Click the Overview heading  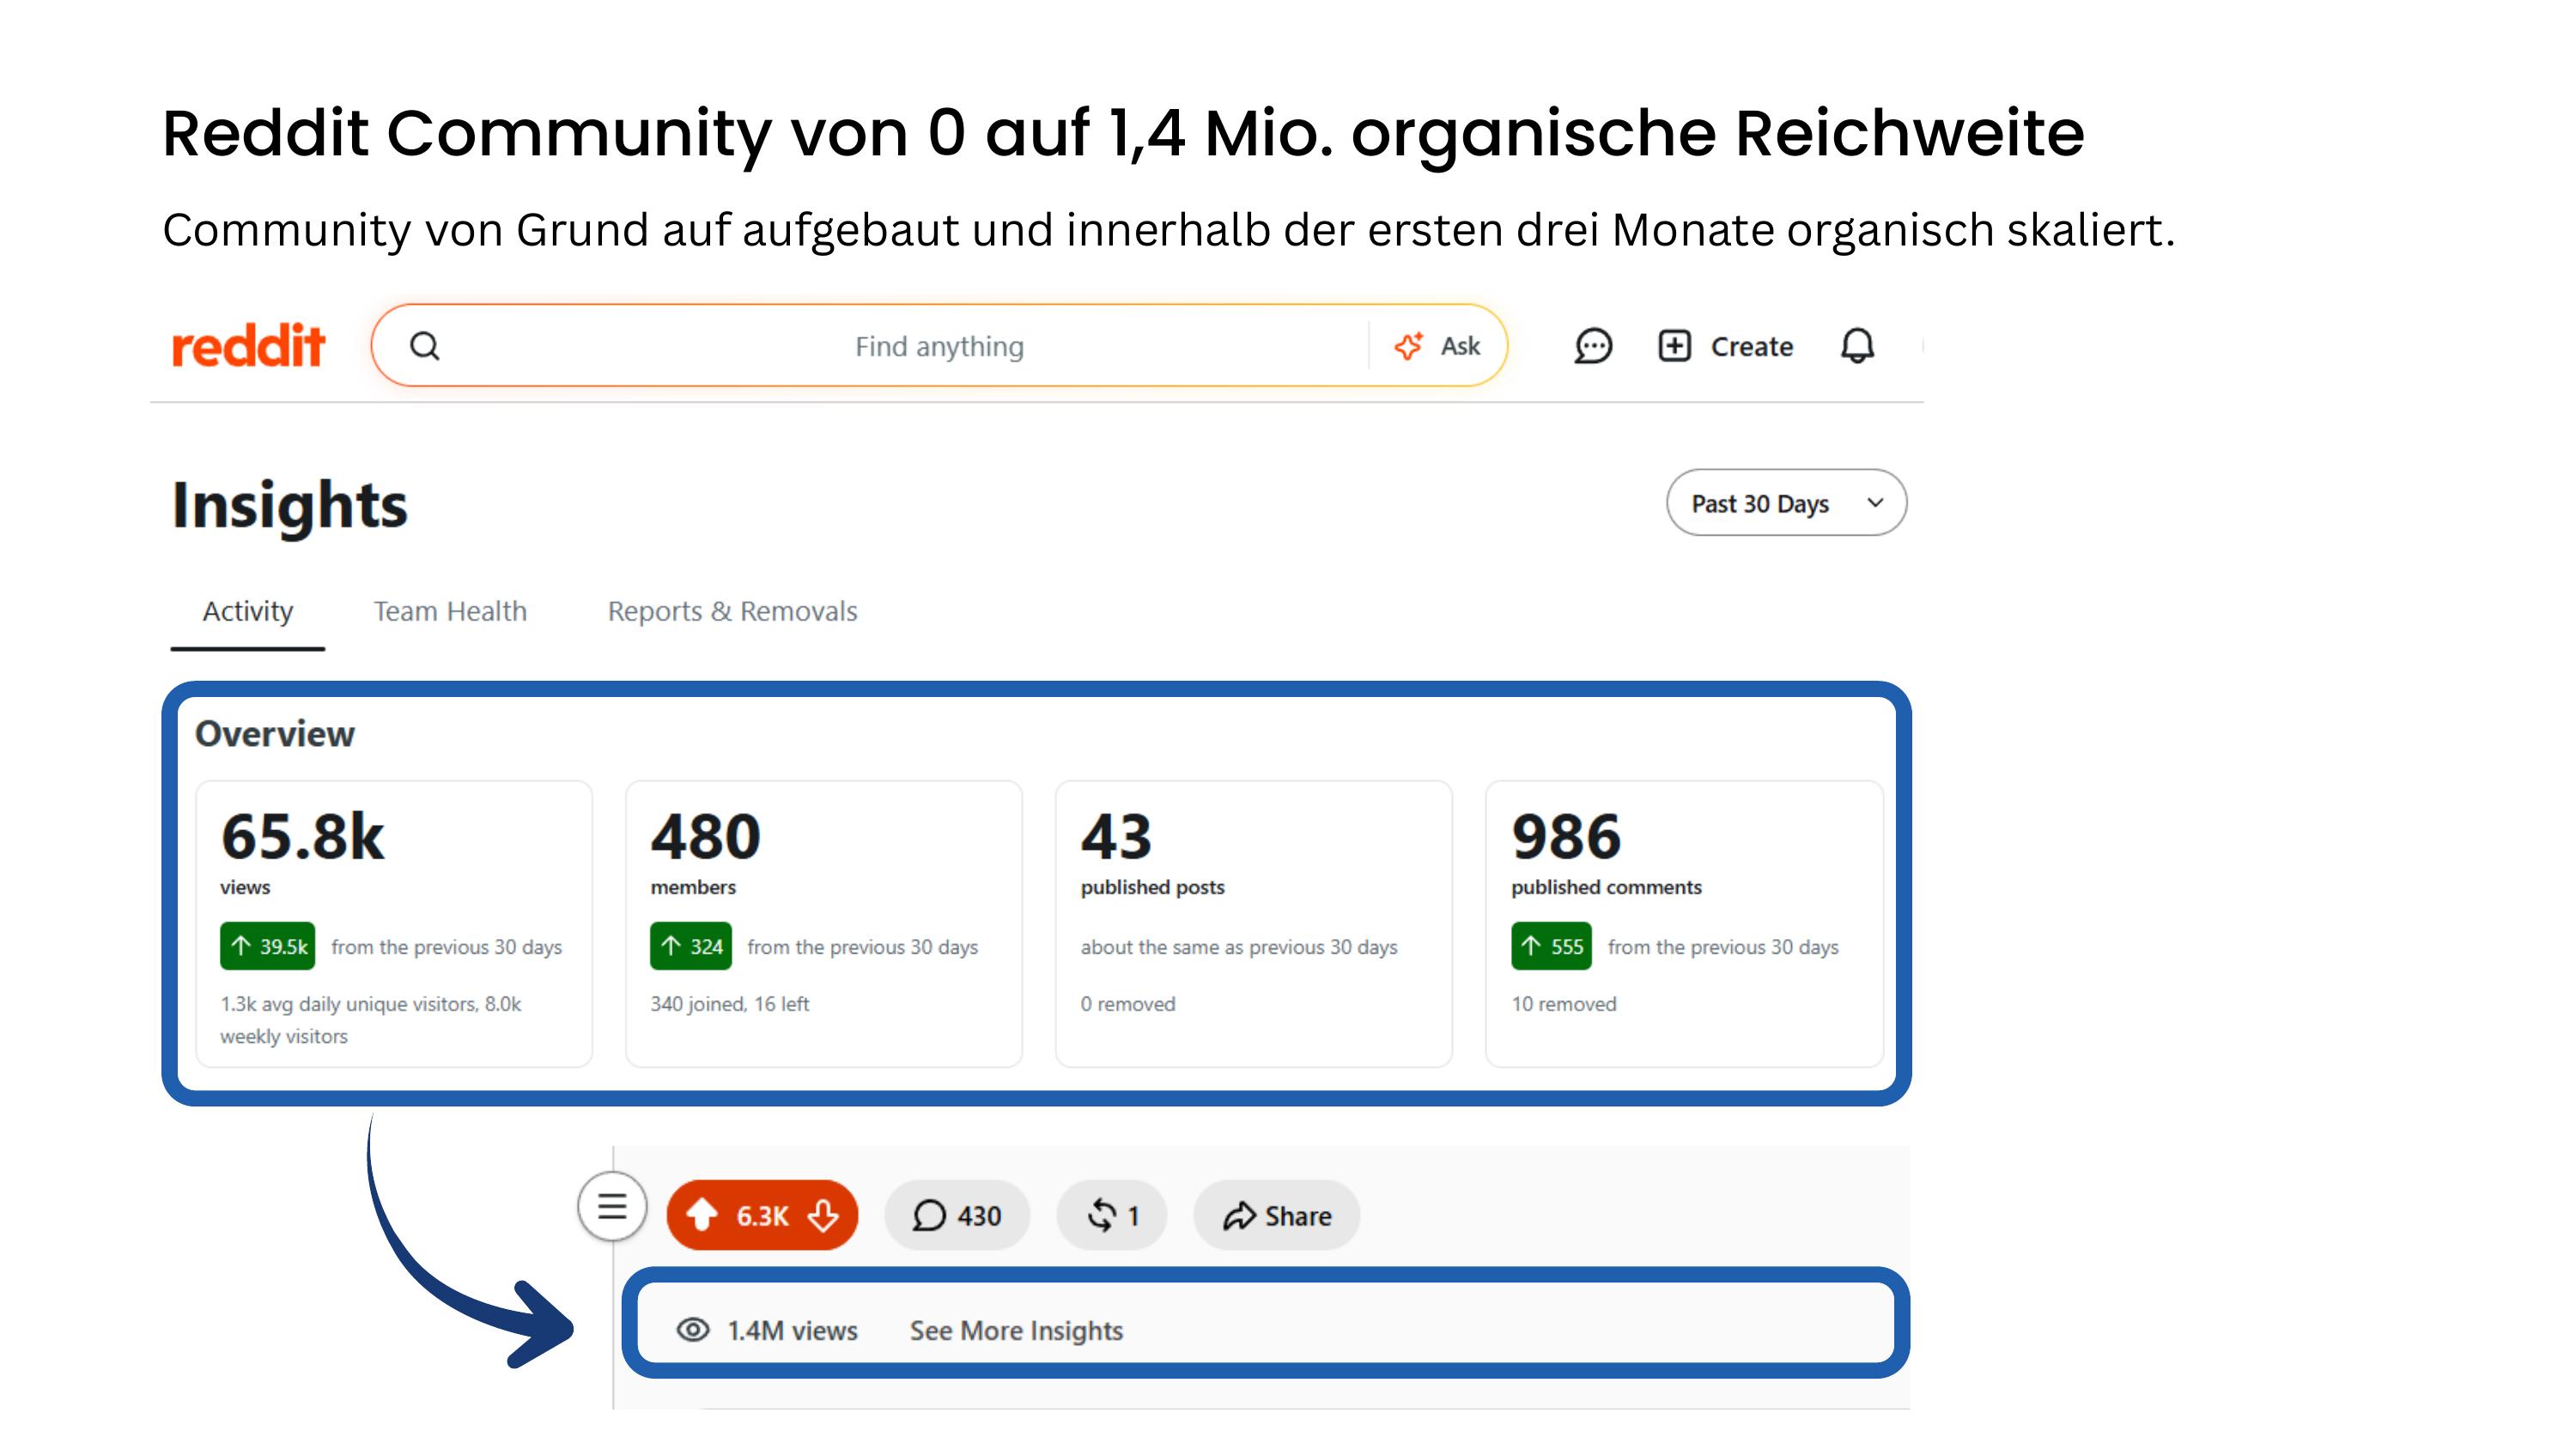(275, 734)
